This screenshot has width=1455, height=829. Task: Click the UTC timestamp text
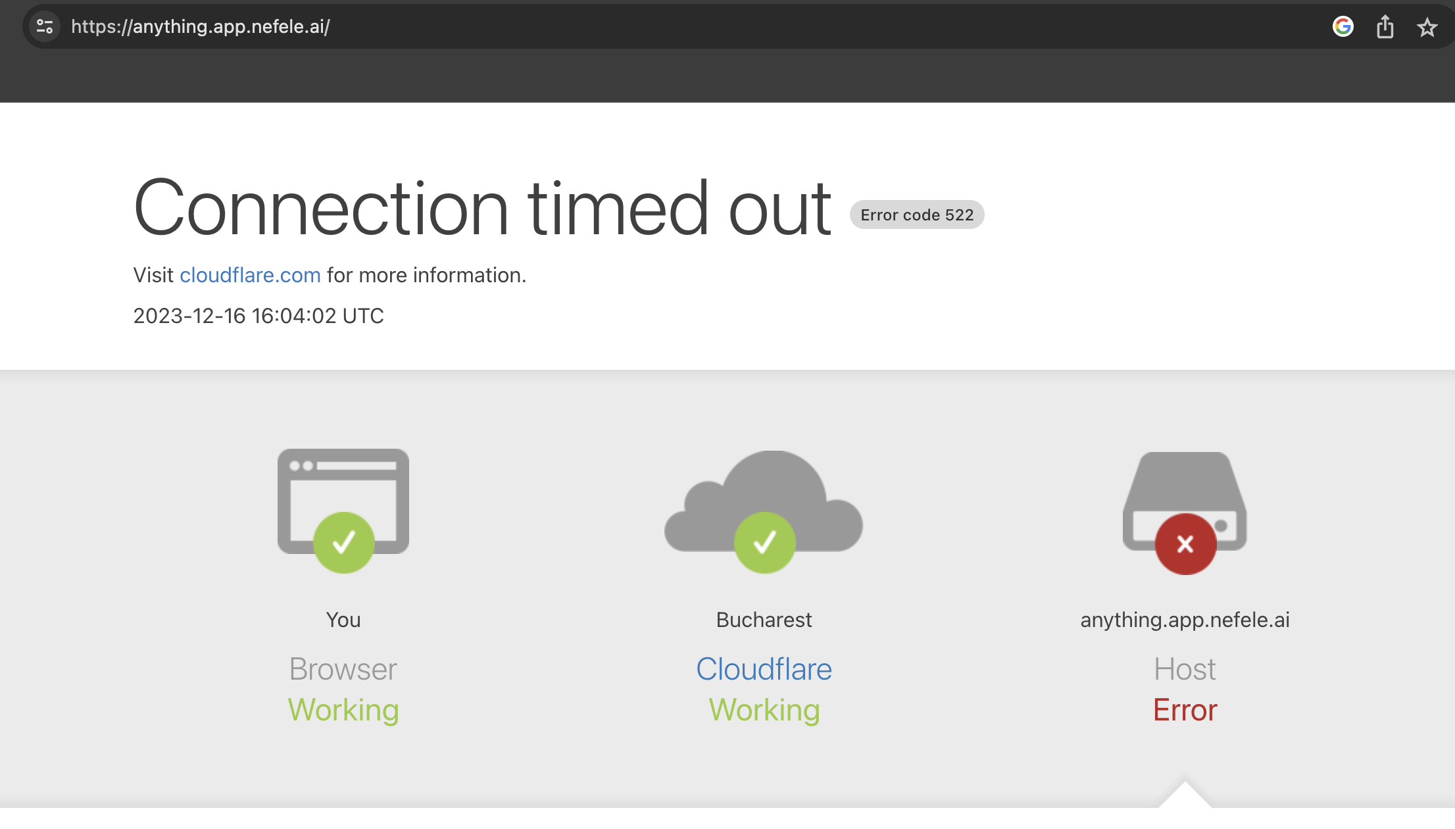[x=259, y=316]
